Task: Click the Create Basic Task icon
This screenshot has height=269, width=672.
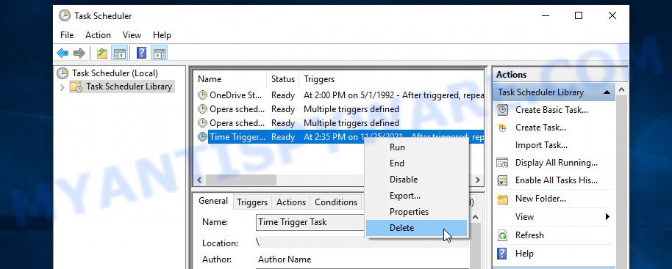Action: [502, 110]
